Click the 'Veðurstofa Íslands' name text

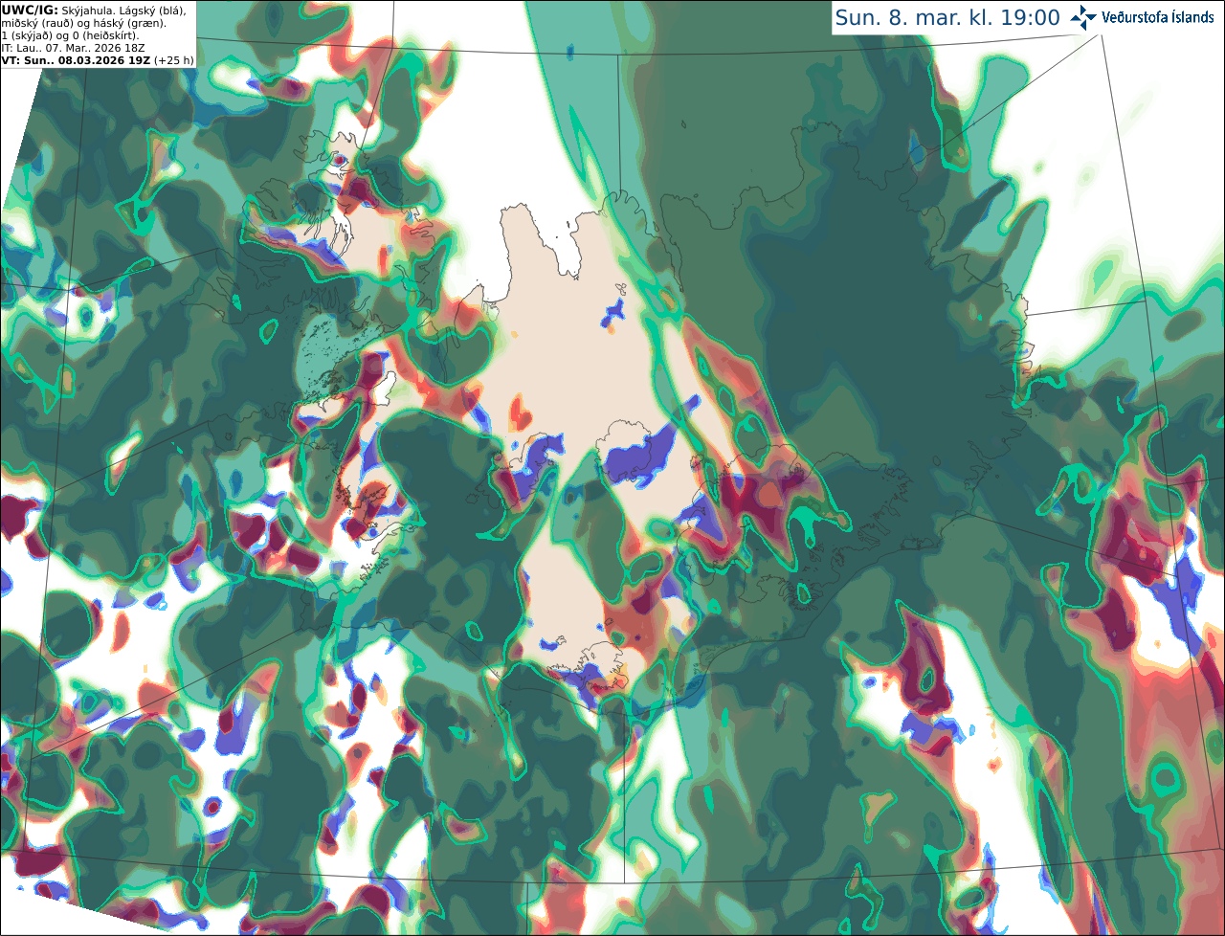point(1158,17)
